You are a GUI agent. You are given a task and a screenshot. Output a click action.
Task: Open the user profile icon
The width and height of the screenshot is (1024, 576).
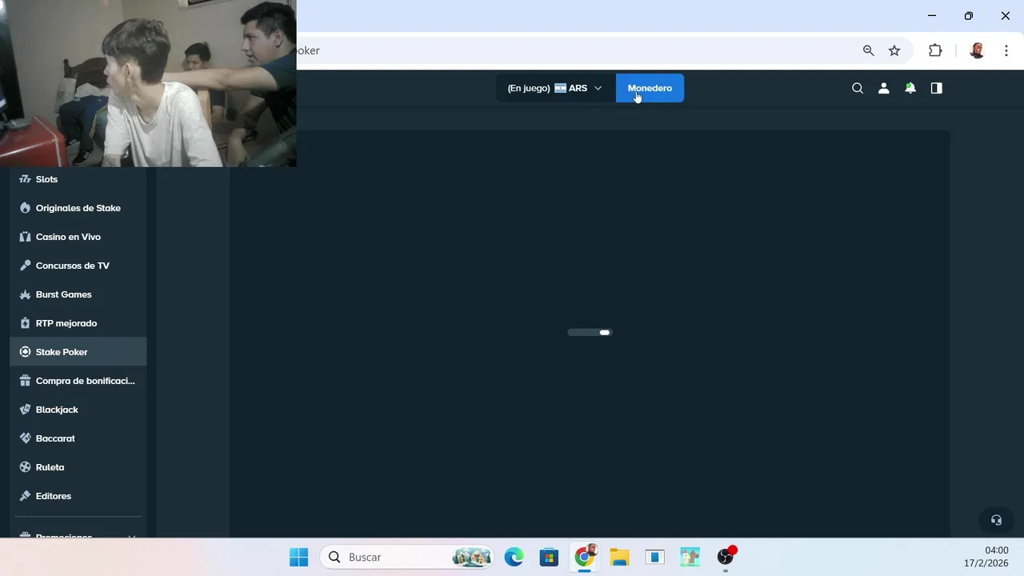click(884, 88)
